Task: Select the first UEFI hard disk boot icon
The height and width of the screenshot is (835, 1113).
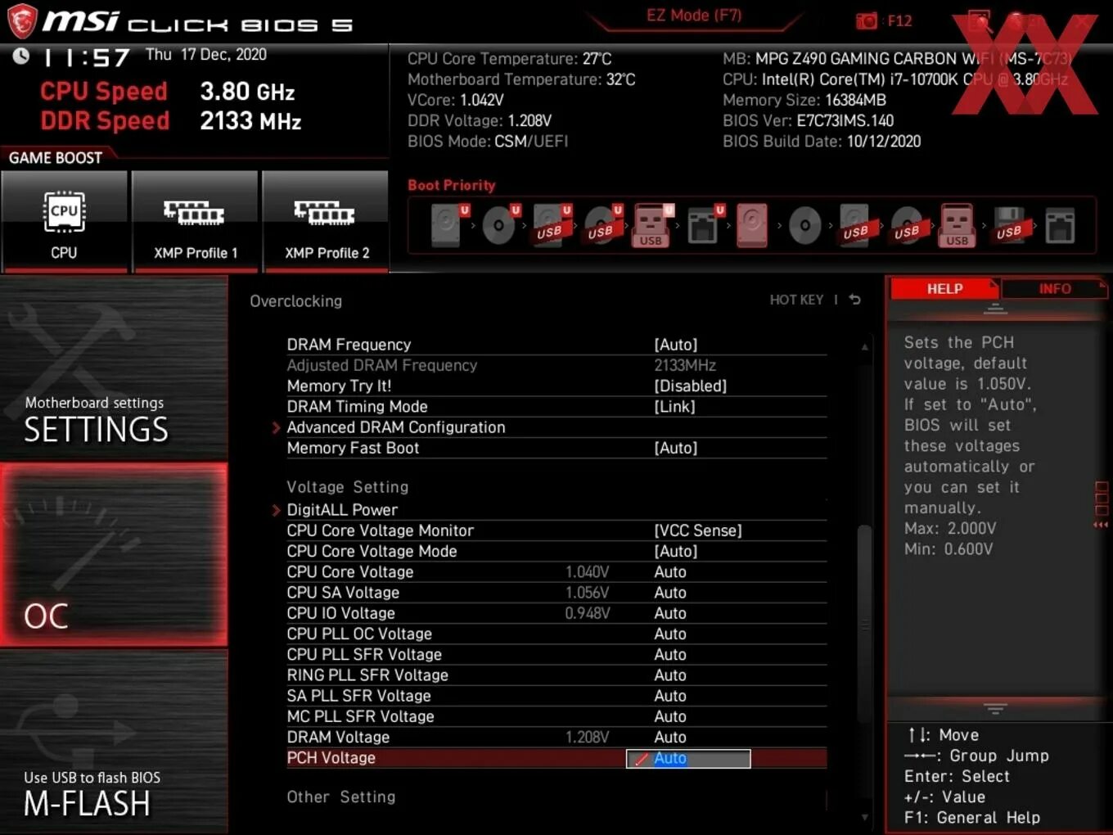Action: [x=448, y=225]
